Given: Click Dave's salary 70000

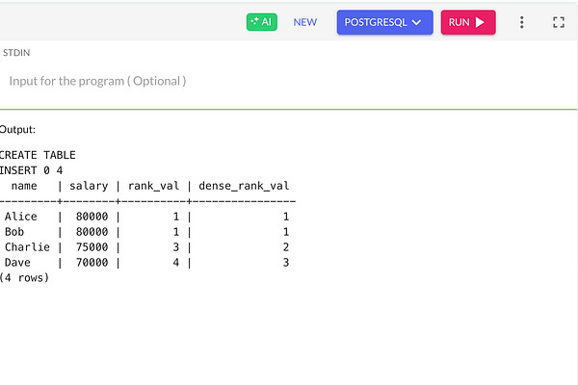Looking at the screenshot, I should click(x=92, y=263).
